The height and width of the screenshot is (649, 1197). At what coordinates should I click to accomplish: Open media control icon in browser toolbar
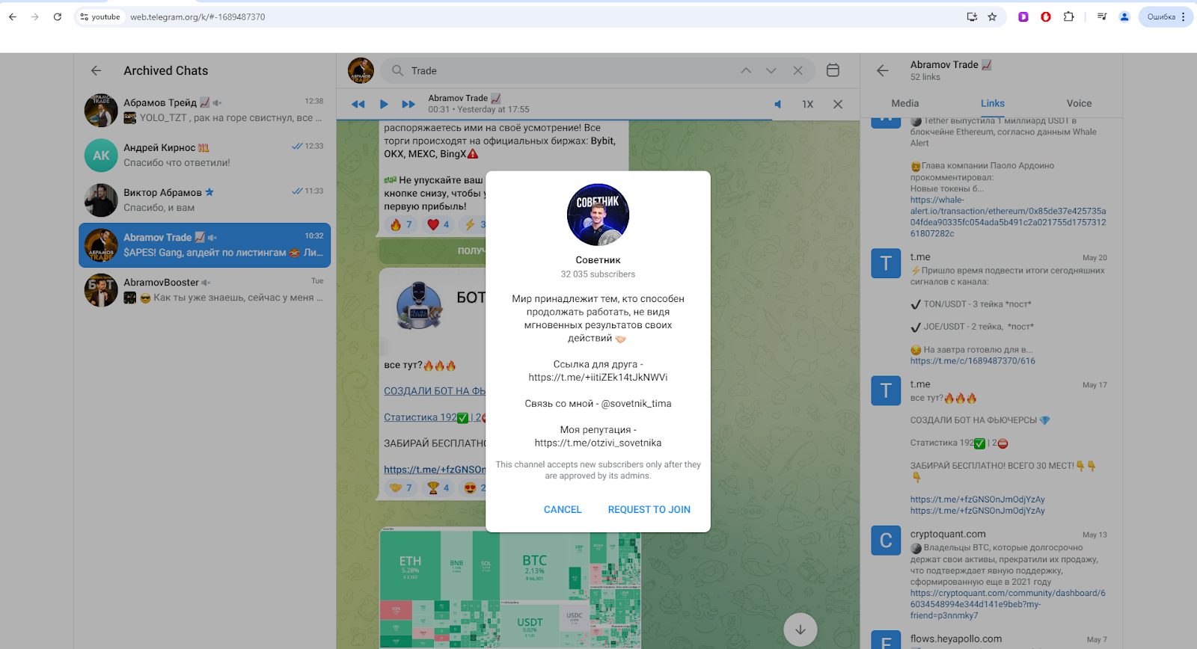(x=1102, y=16)
